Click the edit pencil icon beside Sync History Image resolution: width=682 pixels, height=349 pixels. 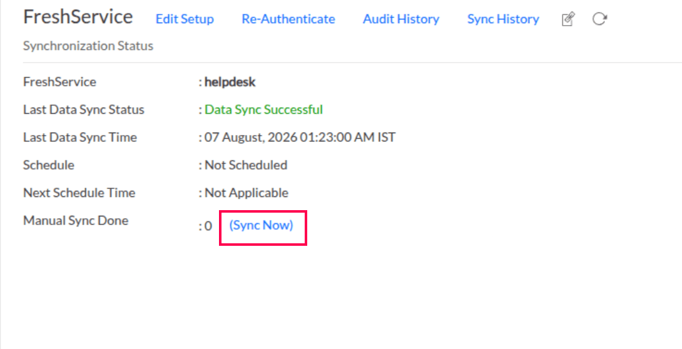point(568,19)
